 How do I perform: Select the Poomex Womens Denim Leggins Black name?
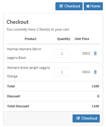24,53
